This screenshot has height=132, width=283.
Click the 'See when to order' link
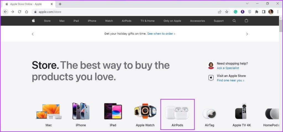161,34
